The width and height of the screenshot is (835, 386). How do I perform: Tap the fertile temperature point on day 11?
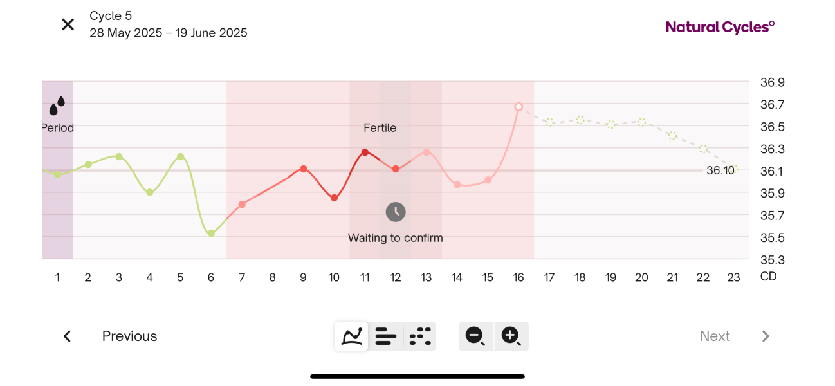click(x=365, y=152)
